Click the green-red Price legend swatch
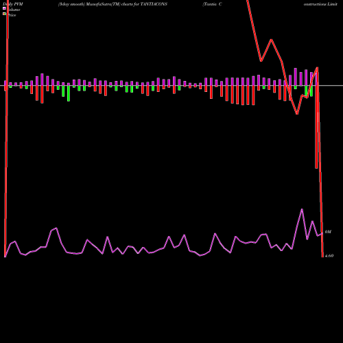The height and width of the screenshot is (343, 343). pos(4,14)
